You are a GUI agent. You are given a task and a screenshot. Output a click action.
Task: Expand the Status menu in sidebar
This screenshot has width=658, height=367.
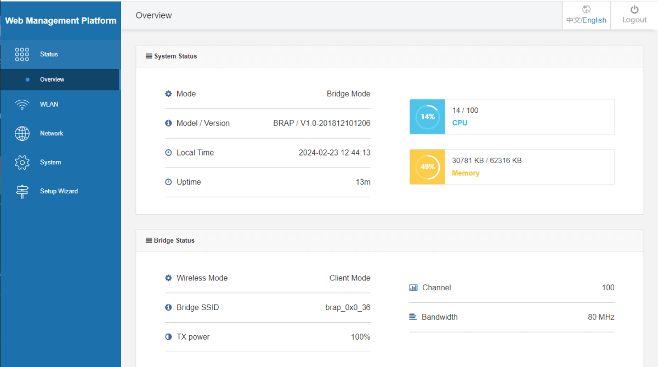49,54
